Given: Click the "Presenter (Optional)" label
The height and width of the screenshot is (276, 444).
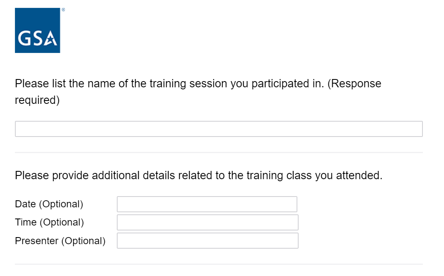Looking at the screenshot, I should 60,240.
